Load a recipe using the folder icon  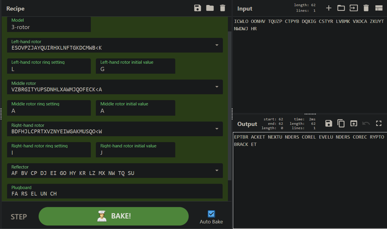[x=210, y=8]
